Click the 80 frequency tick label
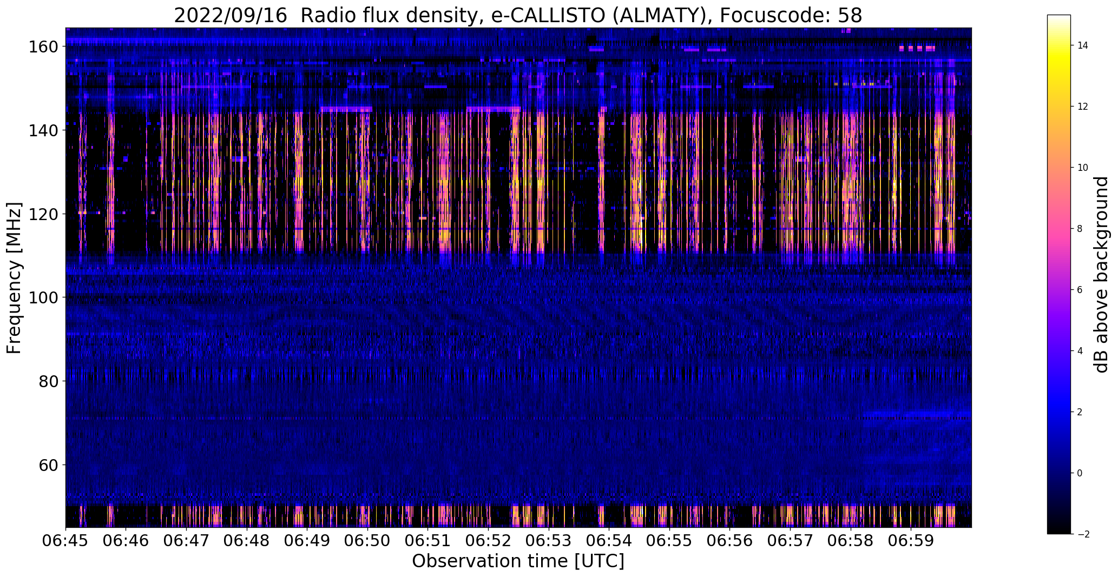 48,381
